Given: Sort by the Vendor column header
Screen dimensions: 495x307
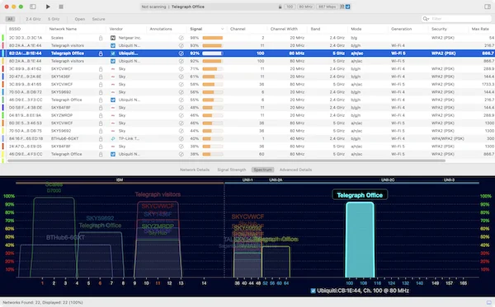Looking at the screenshot, I should pos(116,29).
